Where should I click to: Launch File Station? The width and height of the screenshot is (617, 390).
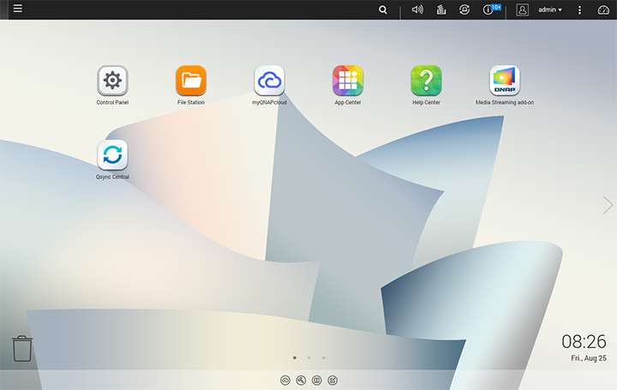[x=191, y=81]
